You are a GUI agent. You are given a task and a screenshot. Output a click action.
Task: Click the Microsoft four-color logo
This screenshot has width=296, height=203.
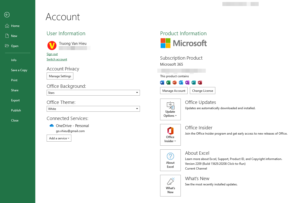point(166,43)
